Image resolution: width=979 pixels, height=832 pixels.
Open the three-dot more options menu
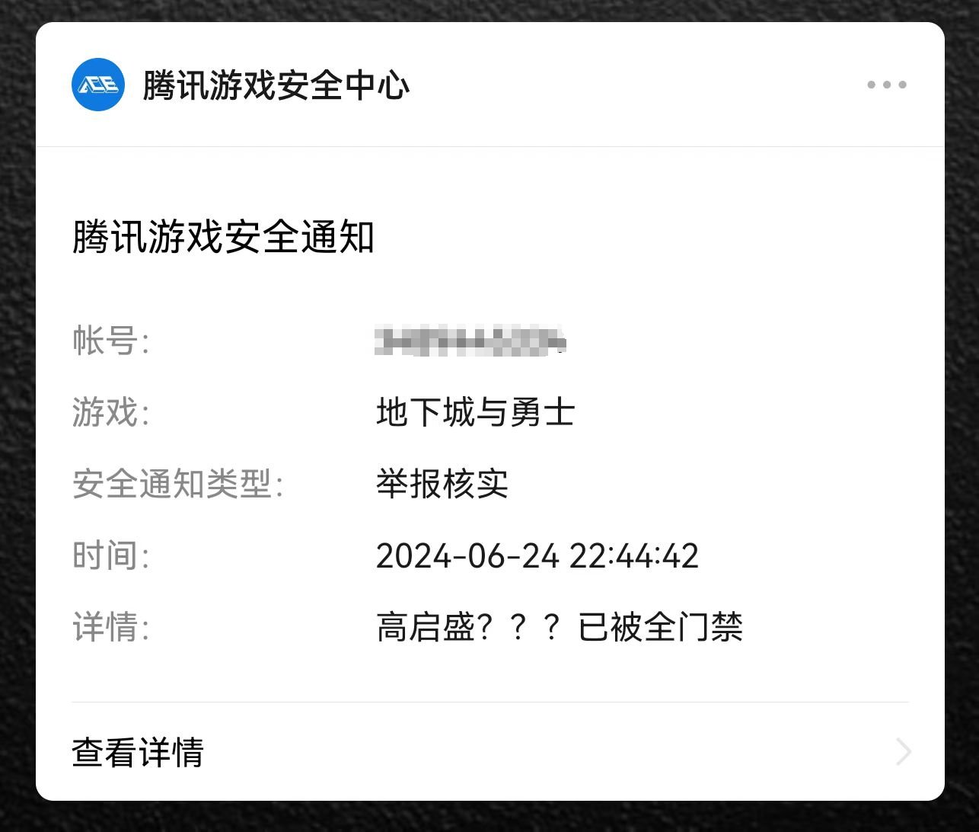[x=887, y=85]
